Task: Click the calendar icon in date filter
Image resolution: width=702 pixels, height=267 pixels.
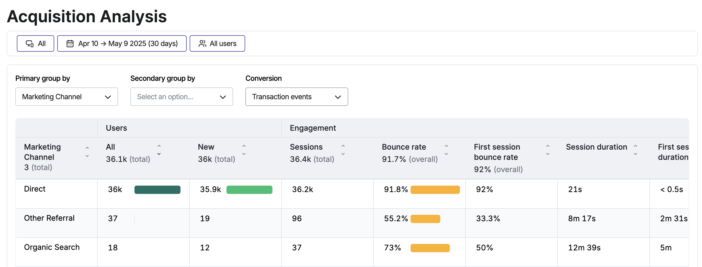Action: pos(70,43)
